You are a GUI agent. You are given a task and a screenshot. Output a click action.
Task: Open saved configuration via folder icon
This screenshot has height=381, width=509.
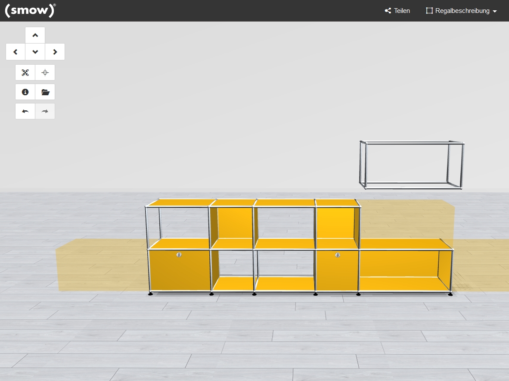pyautogui.click(x=45, y=92)
